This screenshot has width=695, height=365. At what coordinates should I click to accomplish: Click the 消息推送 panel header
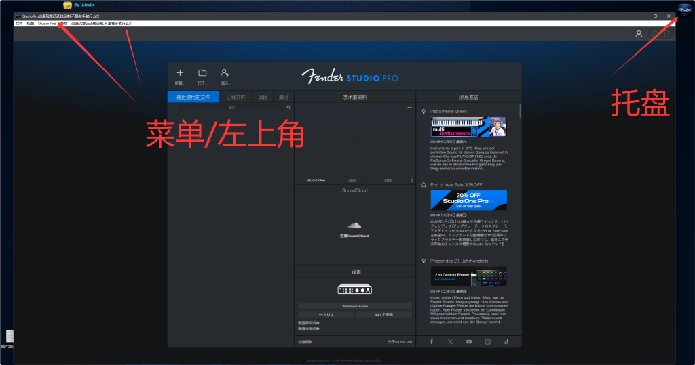[468, 97]
